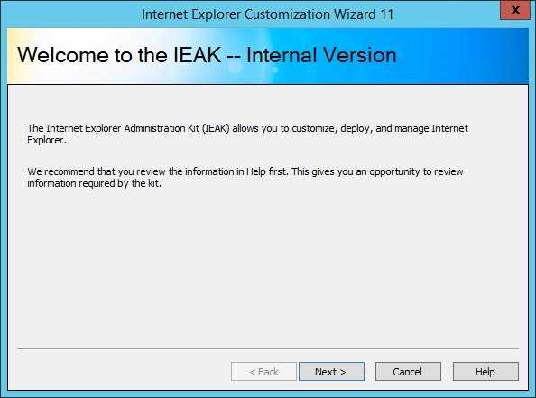Cancel the customization wizard
536x398 pixels.
(408, 371)
